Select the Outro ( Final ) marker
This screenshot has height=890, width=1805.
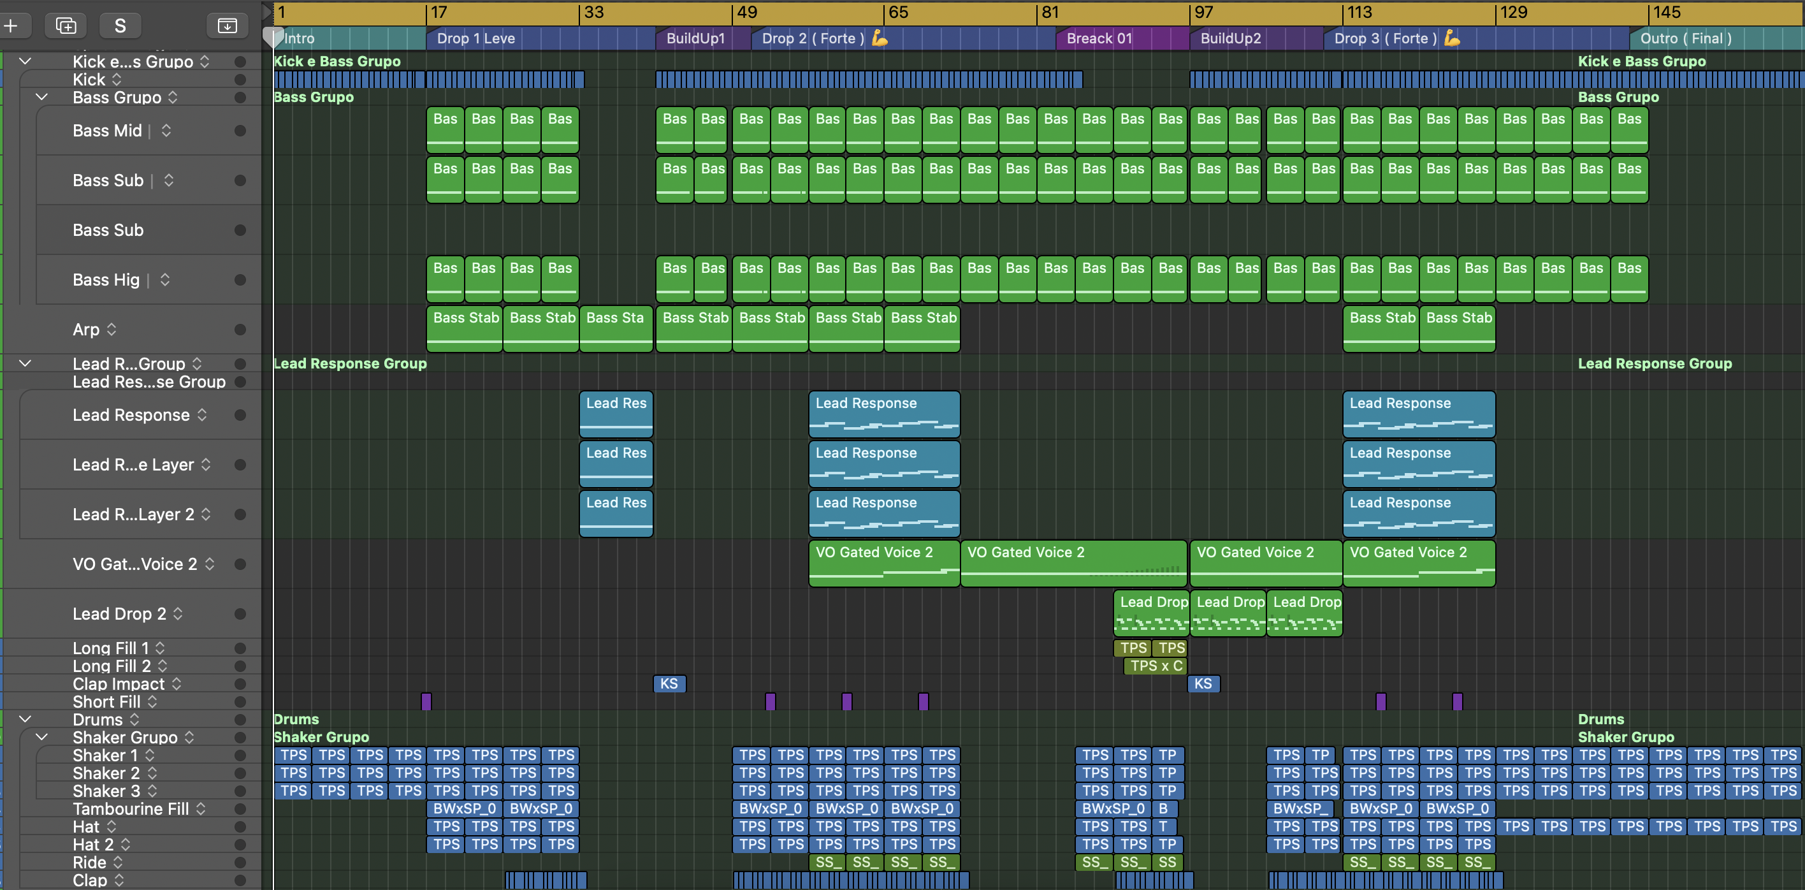(x=1716, y=38)
